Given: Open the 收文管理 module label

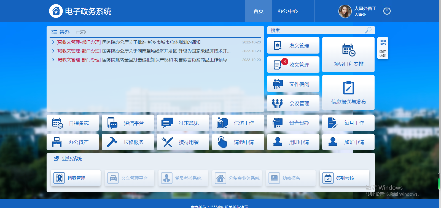Looking at the screenshot, I should pos(299,65).
